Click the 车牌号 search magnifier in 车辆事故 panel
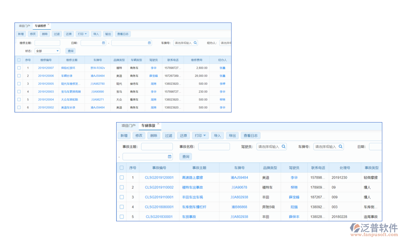Viewport: 402px width, 241px height. [340, 147]
